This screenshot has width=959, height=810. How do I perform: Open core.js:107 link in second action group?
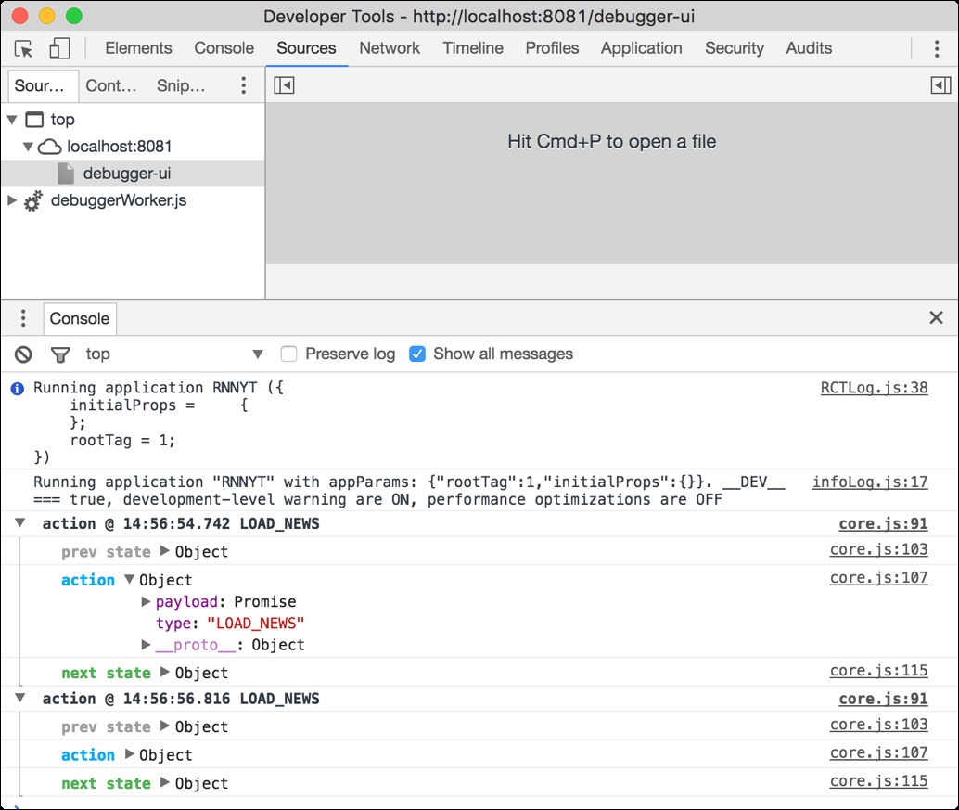(x=879, y=752)
